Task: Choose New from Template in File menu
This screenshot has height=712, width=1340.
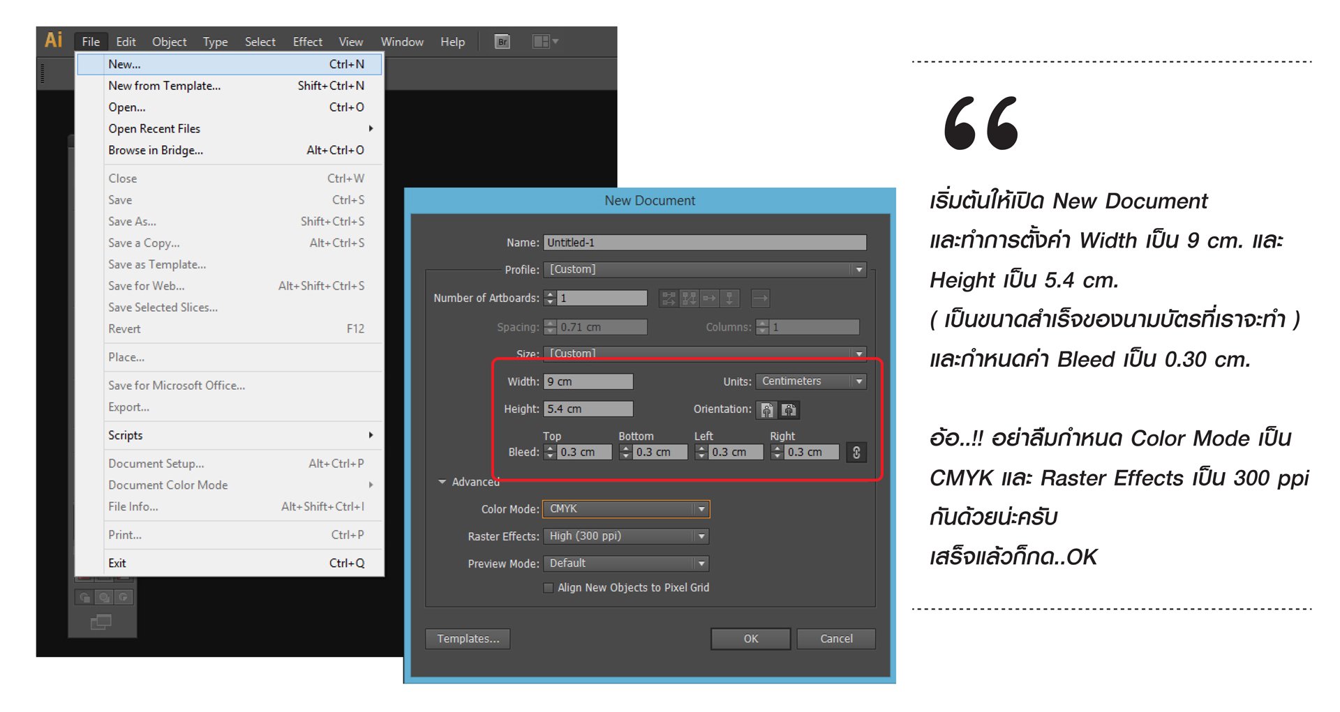Action: (165, 86)
